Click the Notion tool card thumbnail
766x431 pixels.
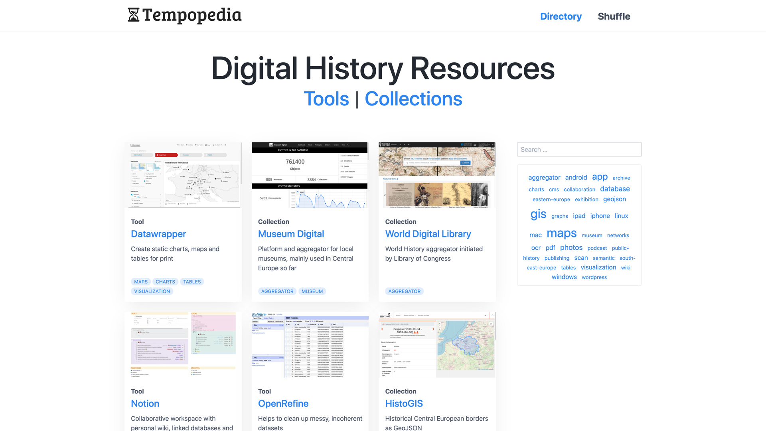pos(182,345)
